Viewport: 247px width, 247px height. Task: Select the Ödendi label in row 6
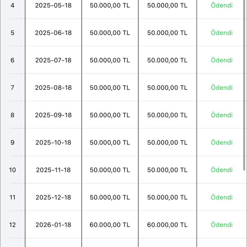click(x=222, y=60)
